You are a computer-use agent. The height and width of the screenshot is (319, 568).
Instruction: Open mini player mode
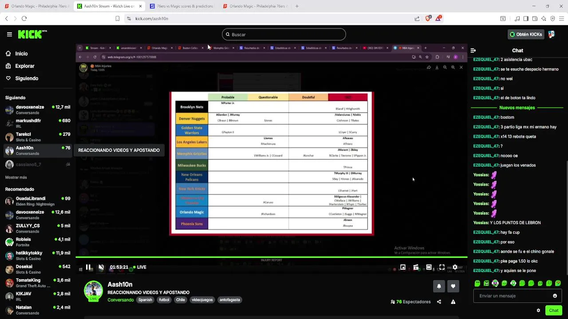pos(403,267)
